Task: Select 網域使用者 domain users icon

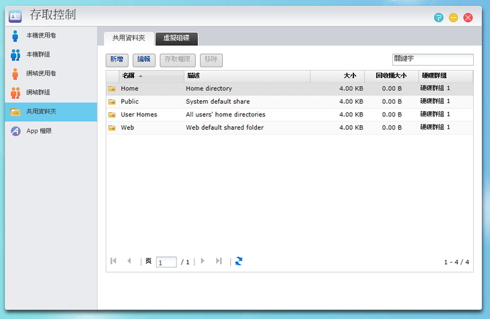Action: [15, 74]
